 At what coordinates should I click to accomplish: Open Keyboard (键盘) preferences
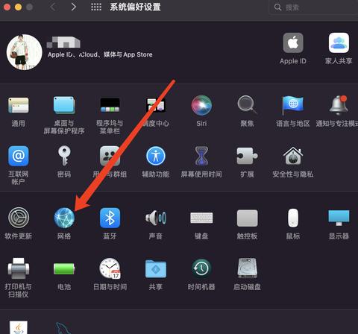(x=201, y=218)
